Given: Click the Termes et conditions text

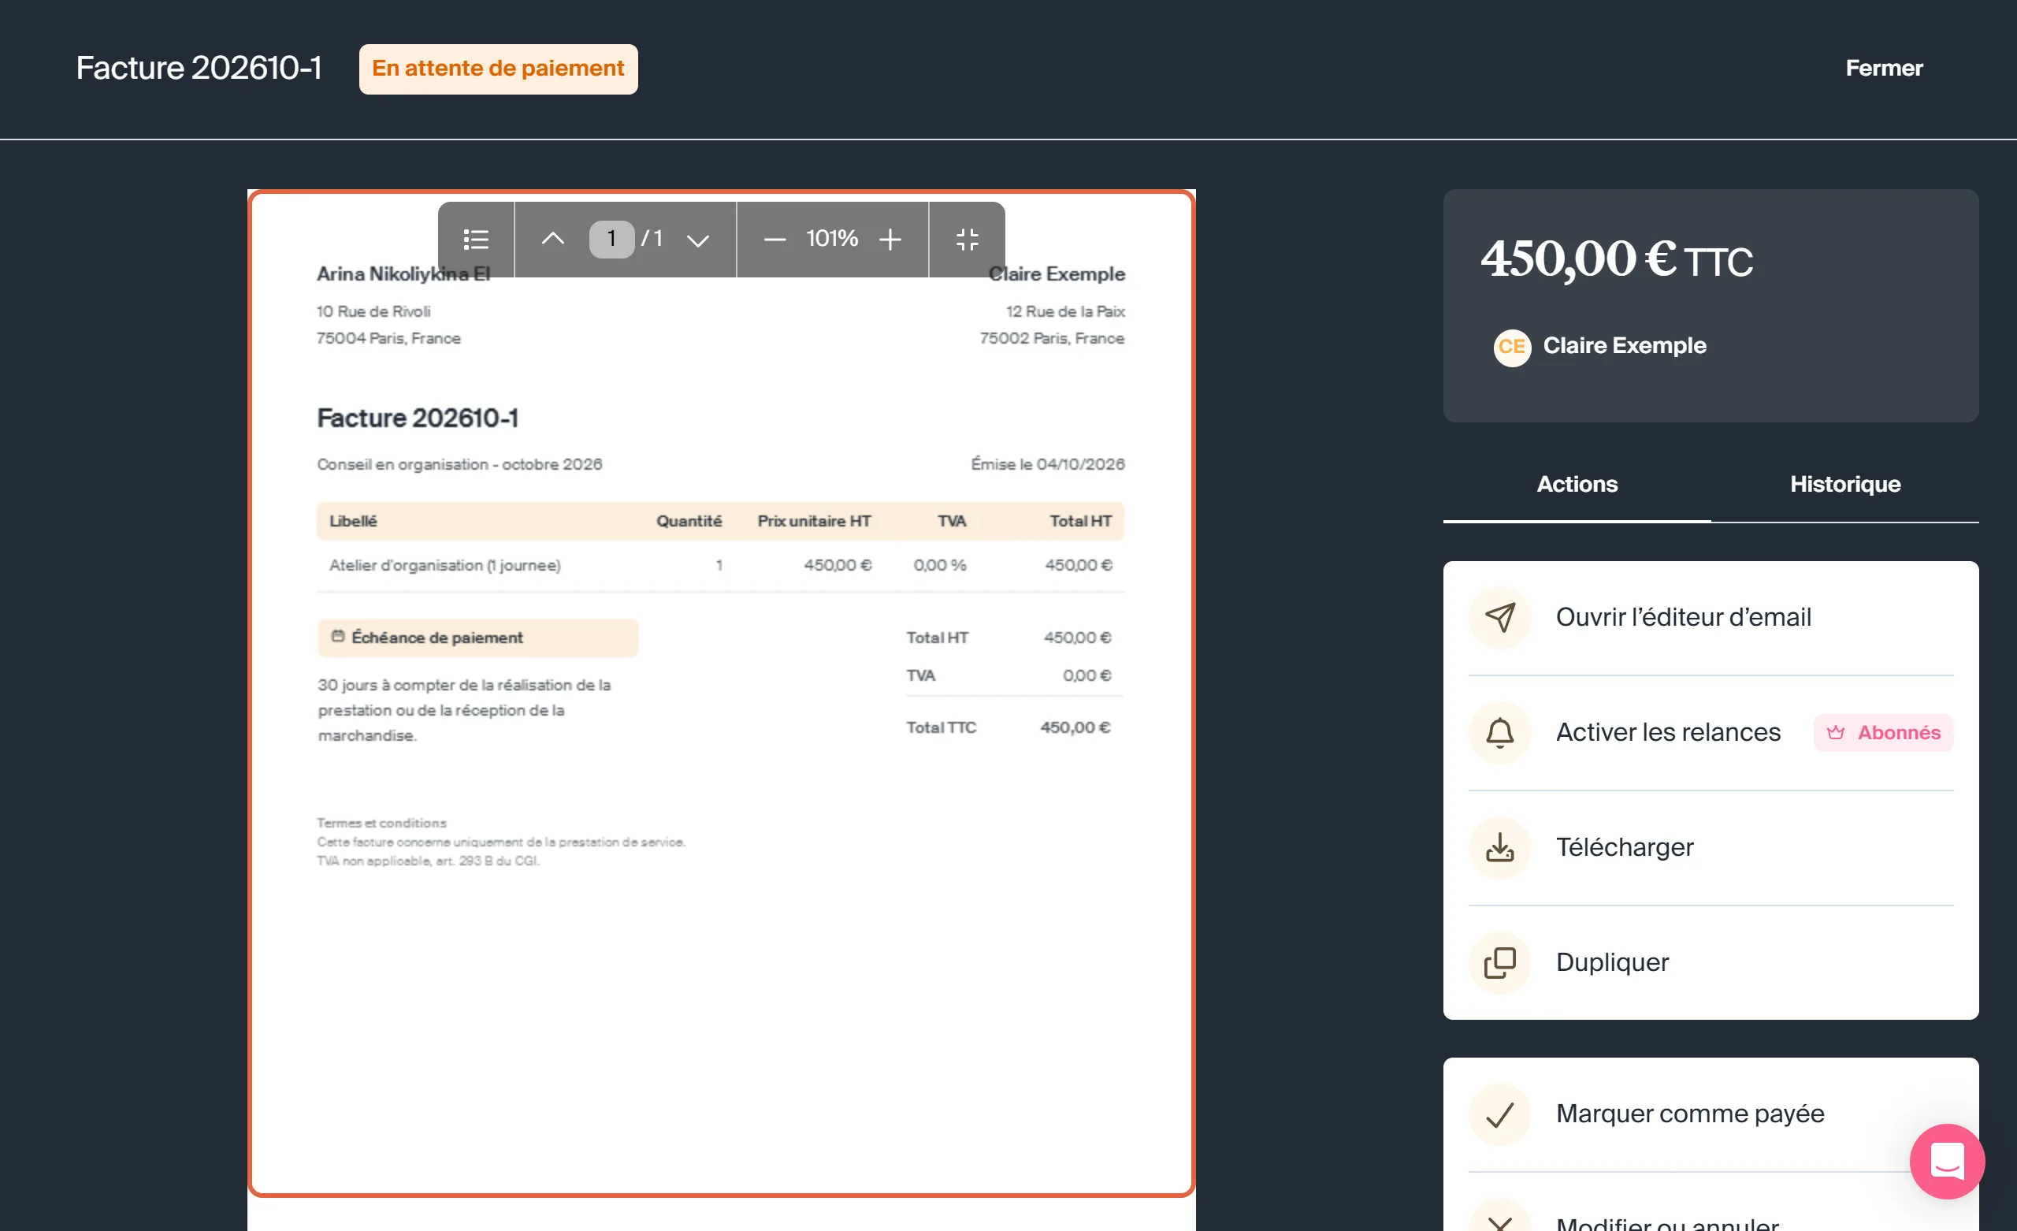Looking at the screenshot, I should click(381, 822).
